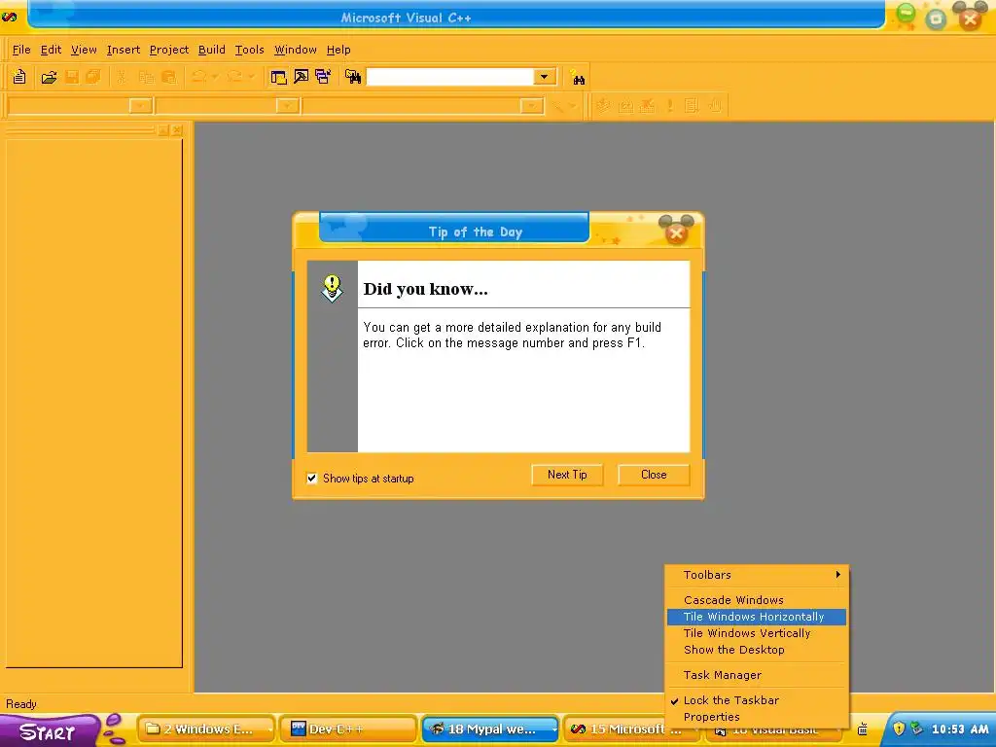The width and height of the screenshot is (996, 747).
Task: Open the Build menu
Action: point(211,50)
